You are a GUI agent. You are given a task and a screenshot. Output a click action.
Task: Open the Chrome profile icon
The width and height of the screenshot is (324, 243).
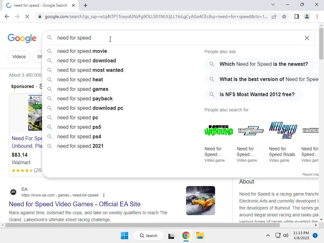click(307, 16)
